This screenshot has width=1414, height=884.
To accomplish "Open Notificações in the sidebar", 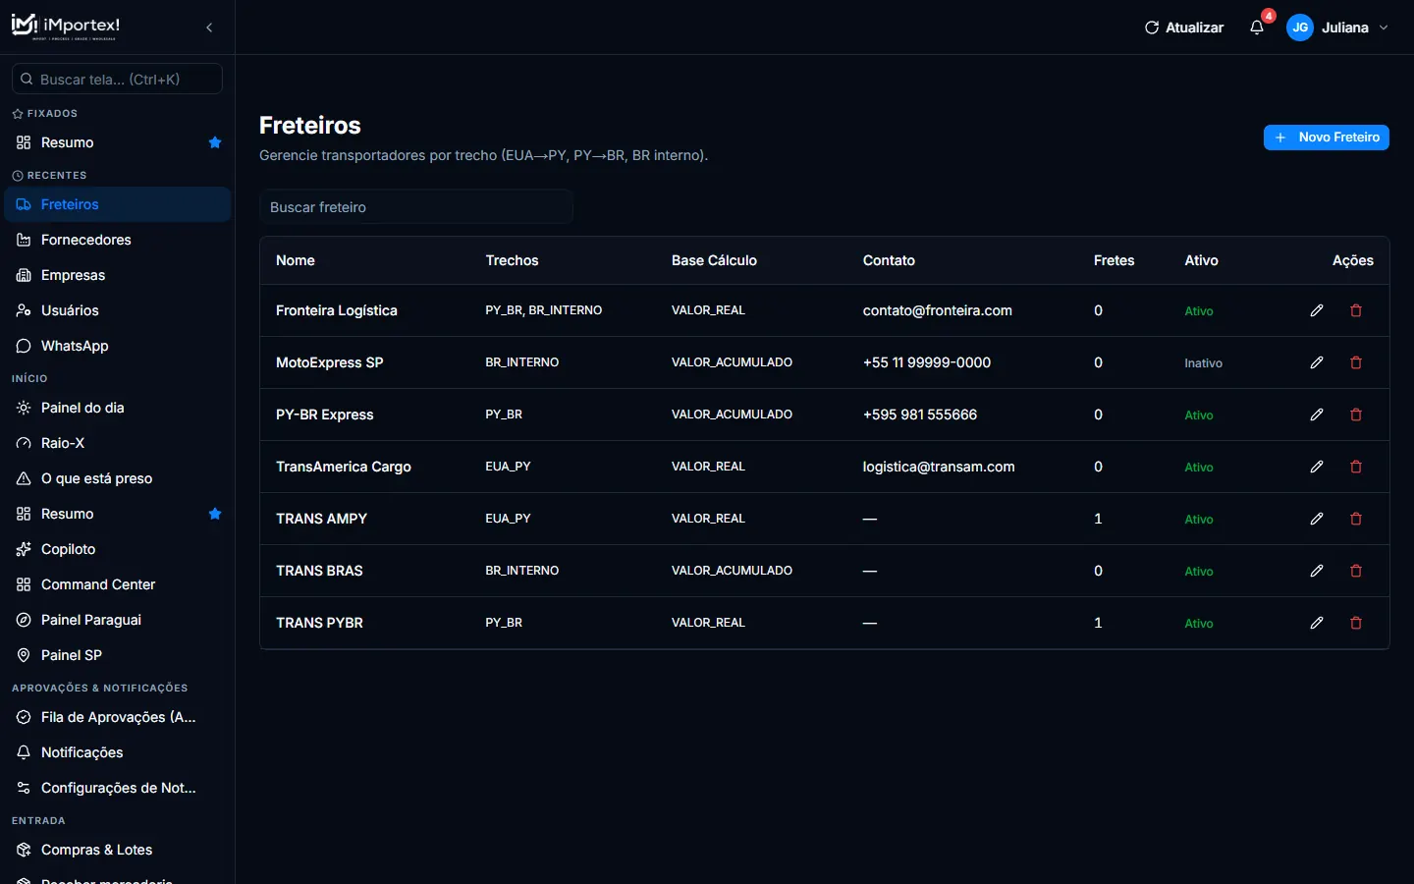I will click(118, 752).
